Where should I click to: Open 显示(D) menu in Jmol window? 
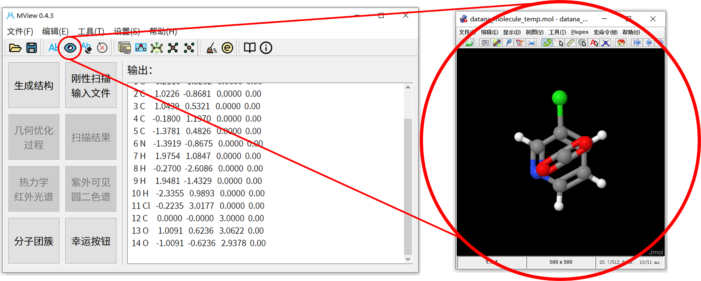pyautogui.click(x=512, y=32)
